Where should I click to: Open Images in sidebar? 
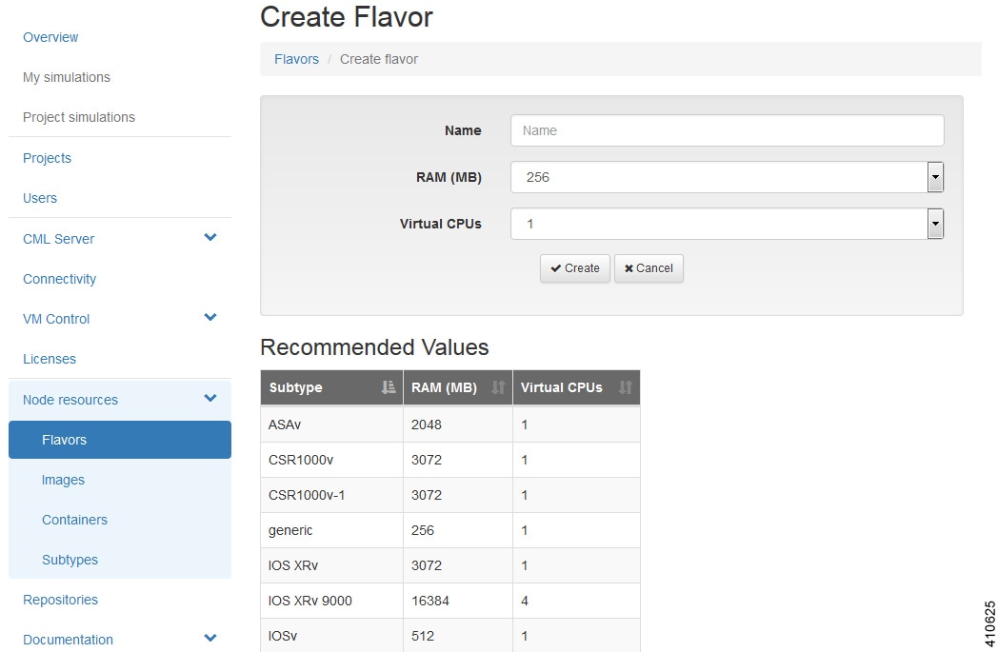63,481
